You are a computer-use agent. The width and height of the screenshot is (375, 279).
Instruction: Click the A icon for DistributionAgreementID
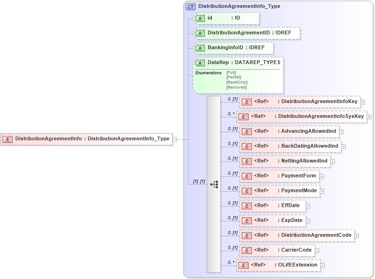[x=200, y=33]
